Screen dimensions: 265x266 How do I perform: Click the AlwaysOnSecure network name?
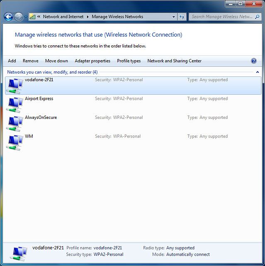pyautogui.click(x=41, y=117)
